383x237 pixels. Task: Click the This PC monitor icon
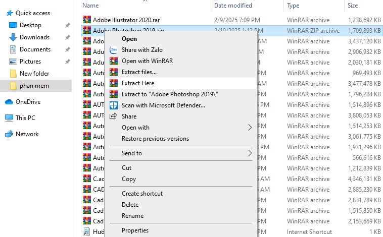tap(9, 118)
